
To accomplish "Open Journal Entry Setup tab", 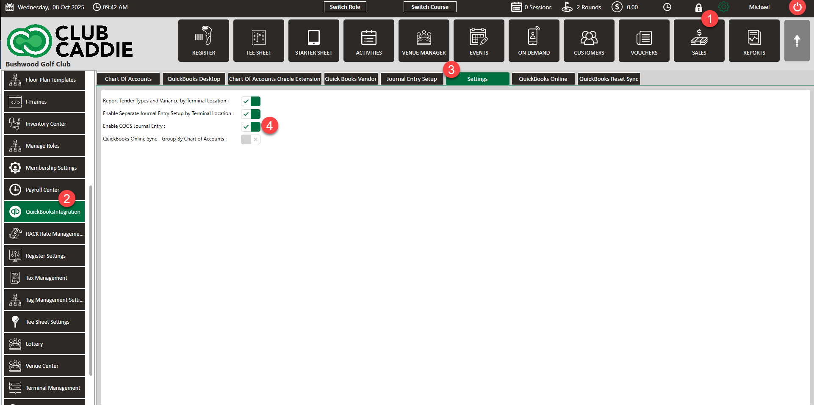I will (412, 79).
